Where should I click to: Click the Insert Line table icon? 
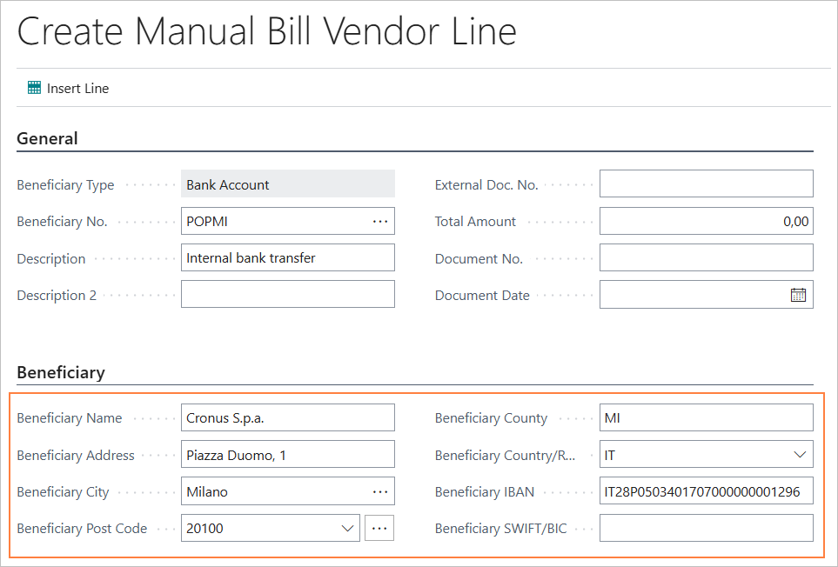tap(35, 88)
